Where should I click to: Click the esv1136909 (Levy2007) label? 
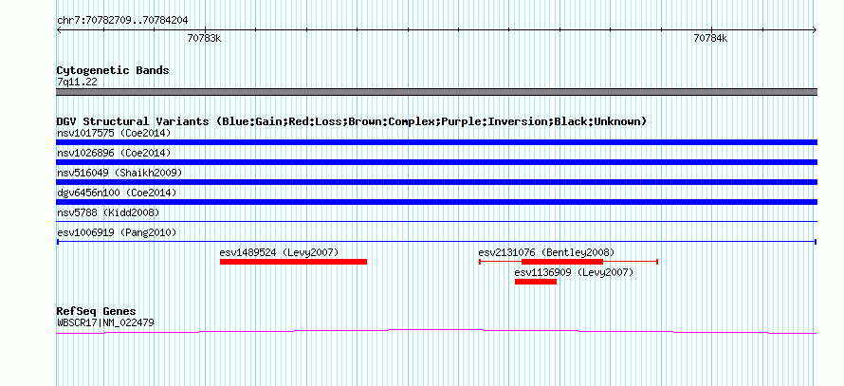[574, 272]
